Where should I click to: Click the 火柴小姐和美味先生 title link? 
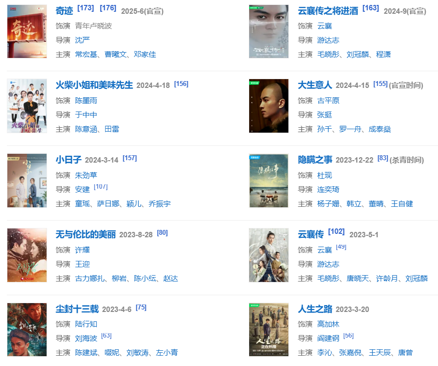[x=94, y=85]
